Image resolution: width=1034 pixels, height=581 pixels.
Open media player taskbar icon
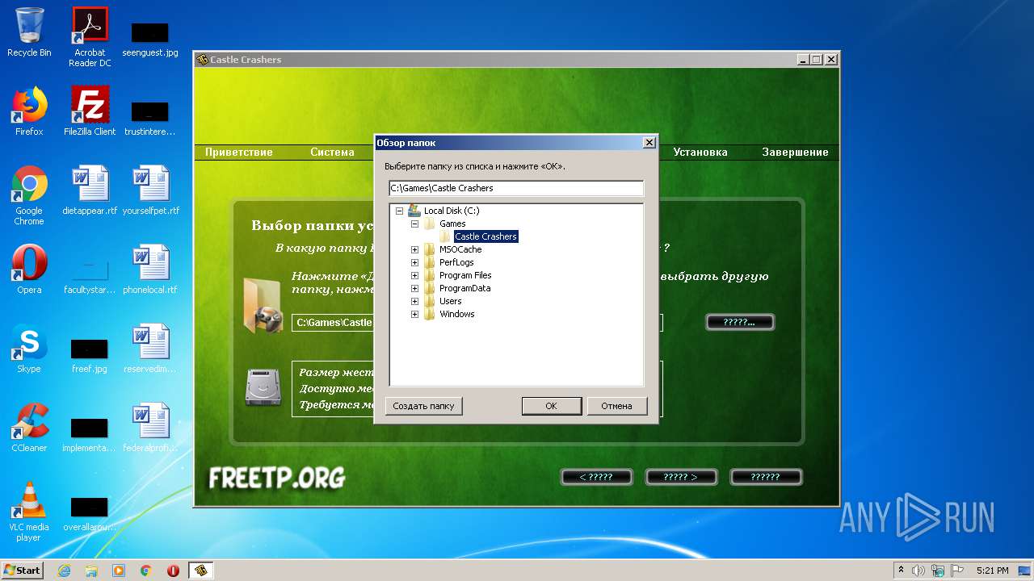pyautogui.click(x=119, y=571)
